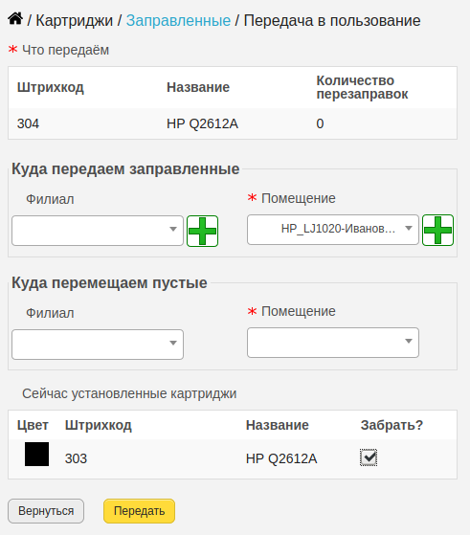Expand empty Помещение dropdown for empty cartridges

[333, 343]
